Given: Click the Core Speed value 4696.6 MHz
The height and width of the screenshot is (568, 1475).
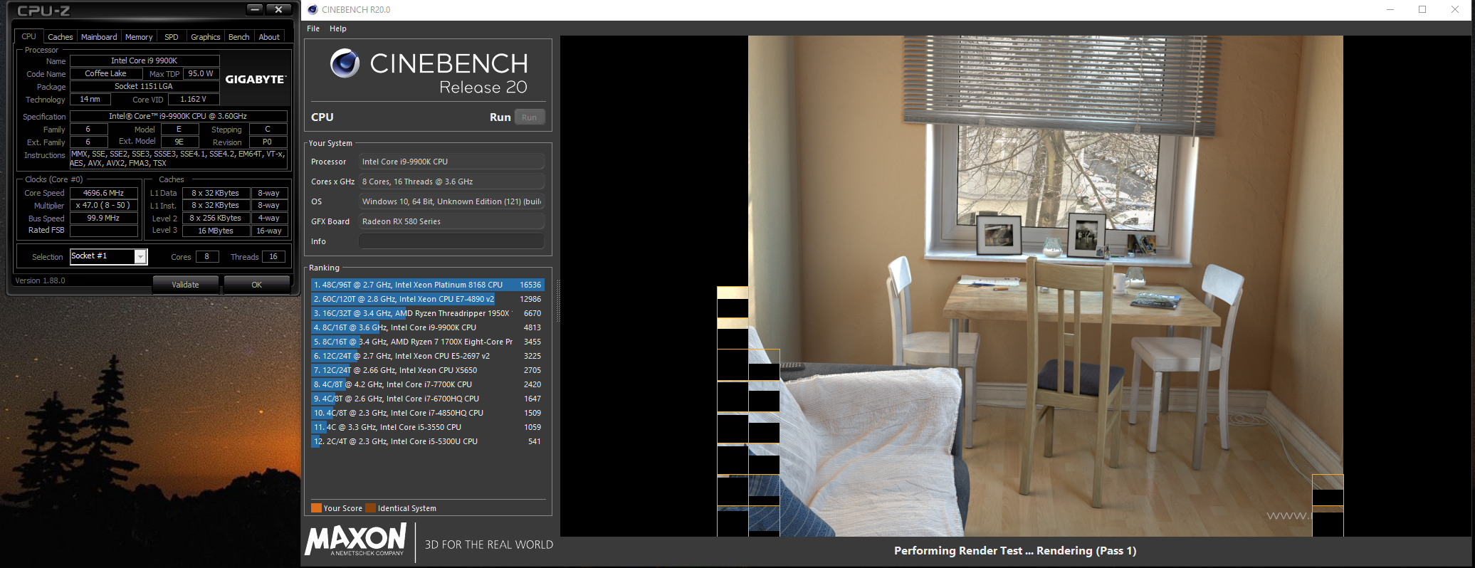Looking at the screenshot, I should [104, 193].
